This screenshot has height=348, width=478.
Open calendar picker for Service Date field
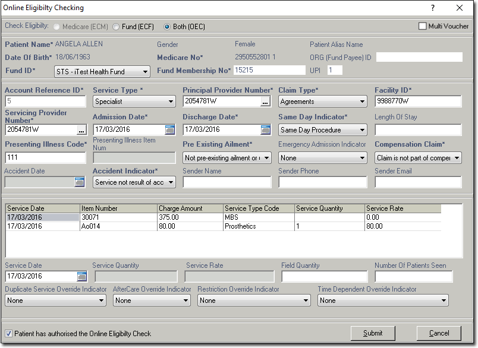pos(82,277)
